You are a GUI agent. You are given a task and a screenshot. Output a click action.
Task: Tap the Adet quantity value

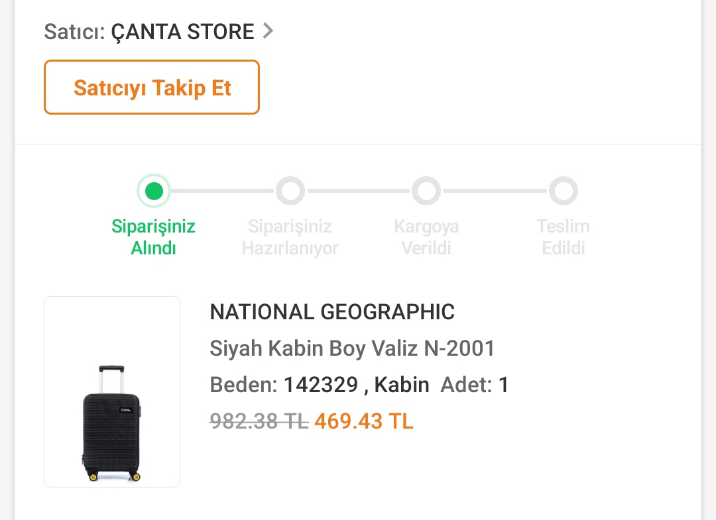pyautogui.click(x=503, y=385)
